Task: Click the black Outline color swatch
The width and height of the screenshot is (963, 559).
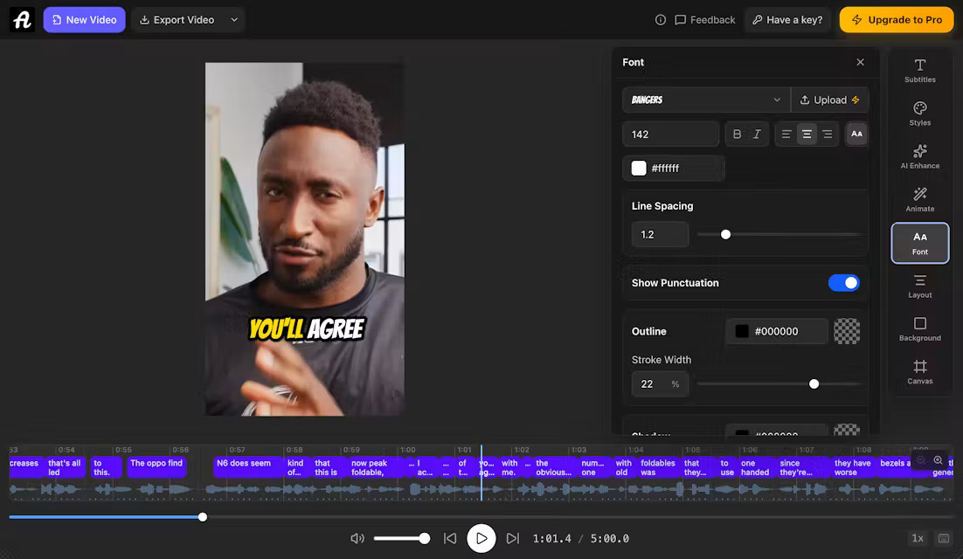Action: coord(741,331)
